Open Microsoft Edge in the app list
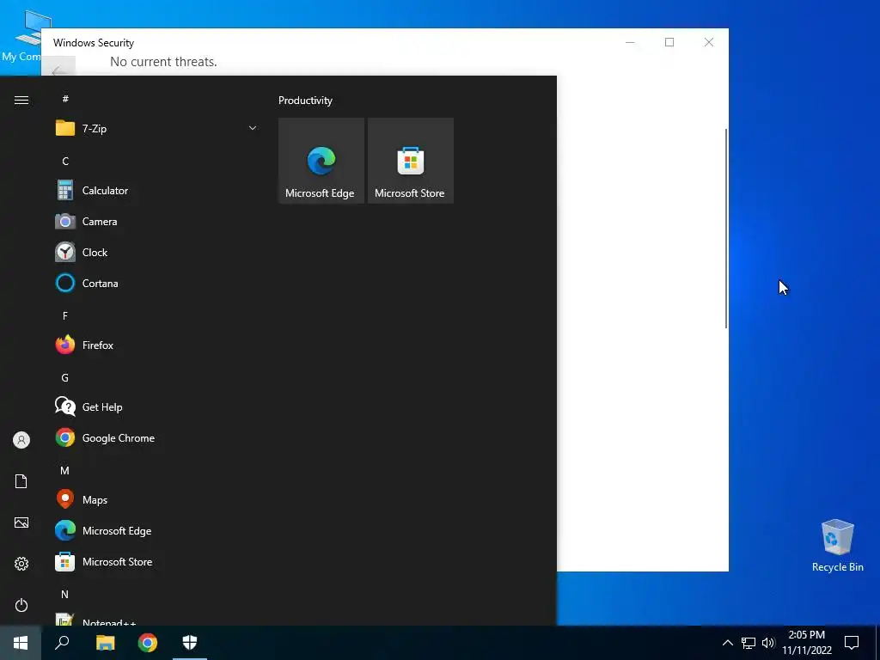880x660 pixels. [x=157, y=530]
